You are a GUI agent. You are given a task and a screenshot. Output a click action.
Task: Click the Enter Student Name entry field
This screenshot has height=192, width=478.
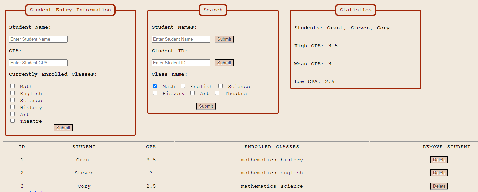[38, 39]
